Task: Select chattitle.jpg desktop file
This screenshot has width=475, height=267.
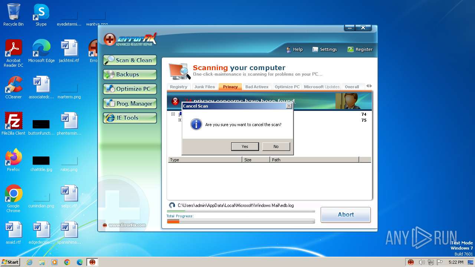Action: click(x=41, y=163)
